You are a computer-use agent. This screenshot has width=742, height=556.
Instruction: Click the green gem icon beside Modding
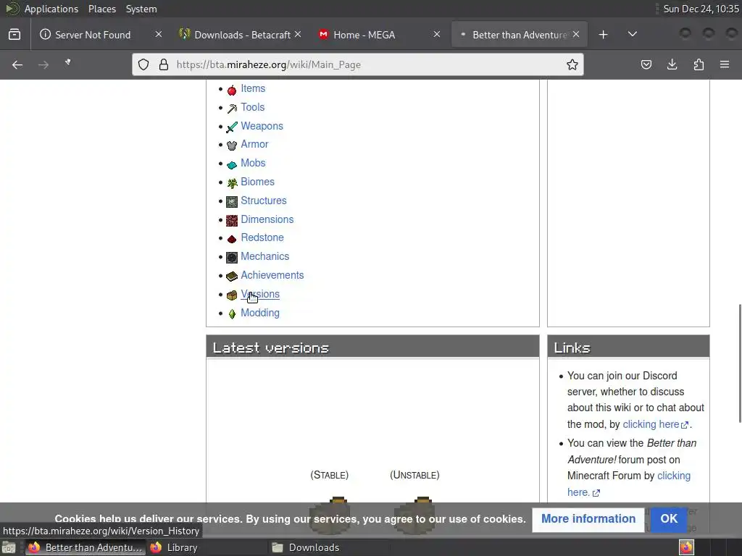(x=232, y=314)
